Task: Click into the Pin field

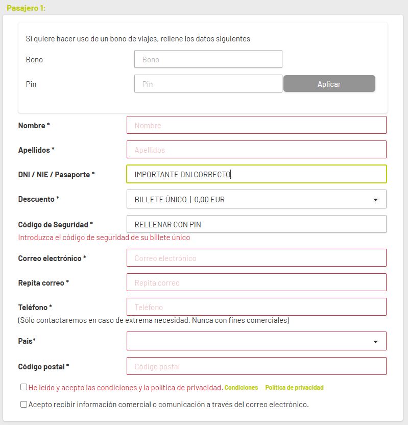Action: (x=208, y=84)
